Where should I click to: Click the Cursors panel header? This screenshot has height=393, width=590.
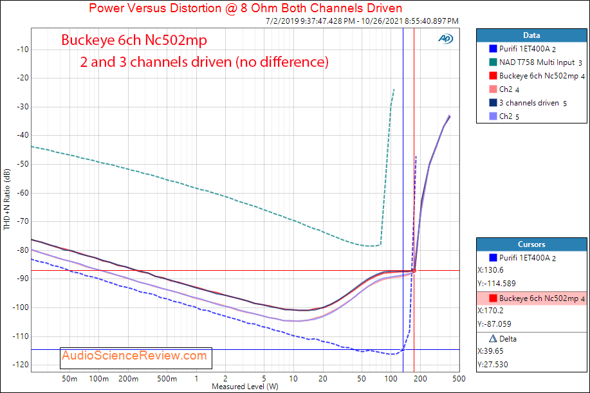coord(531,244)
